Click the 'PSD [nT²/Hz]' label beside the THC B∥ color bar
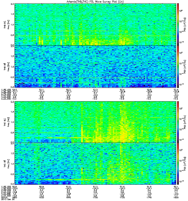 coord(185,164)
